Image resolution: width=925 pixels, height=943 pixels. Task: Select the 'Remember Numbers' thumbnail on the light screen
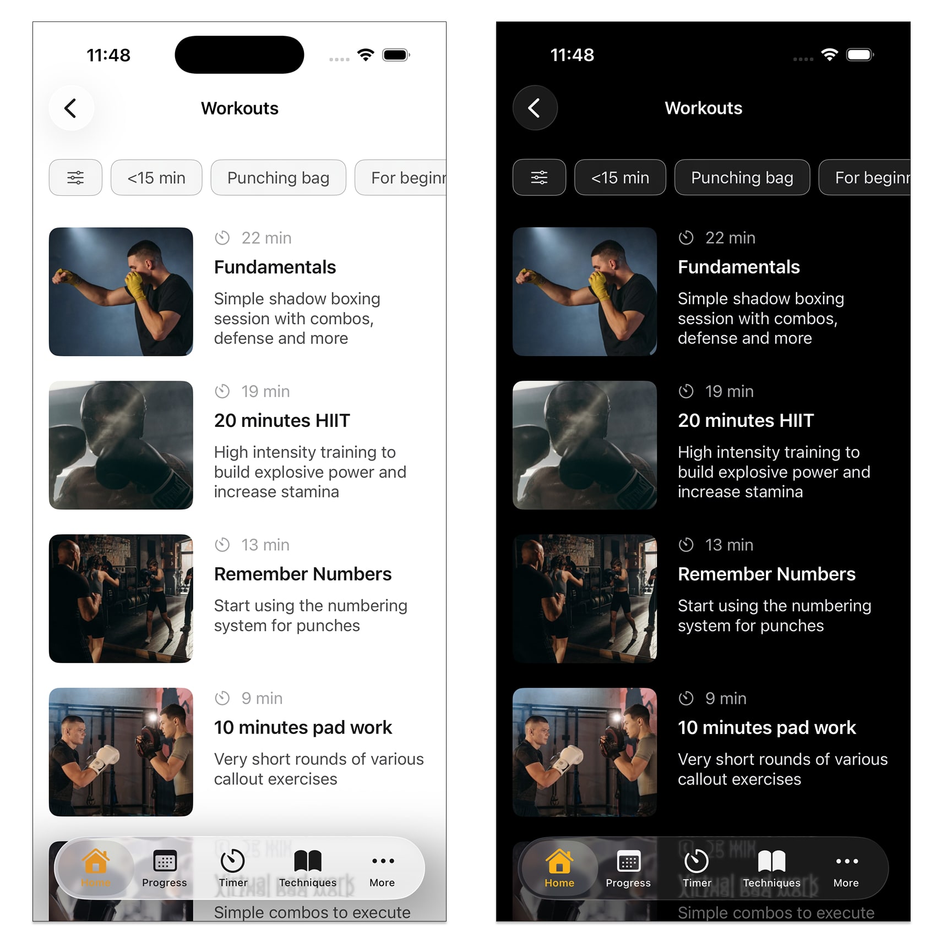point(121,599)
